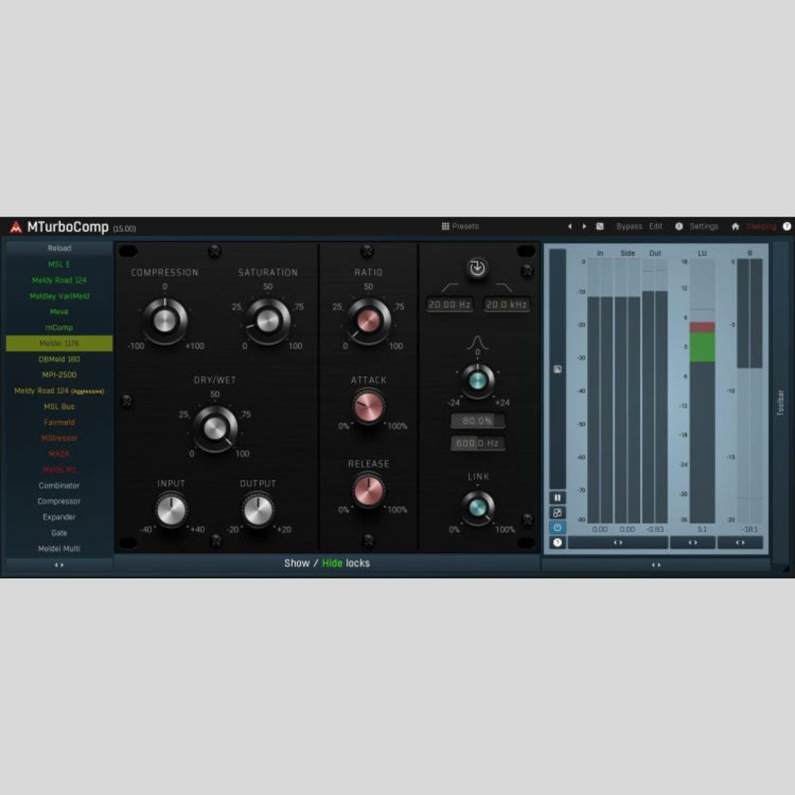Click the 20.00 Hz high-pass field

point(450,305)
